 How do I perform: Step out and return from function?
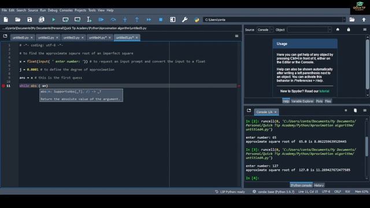(x=137, y=20)
